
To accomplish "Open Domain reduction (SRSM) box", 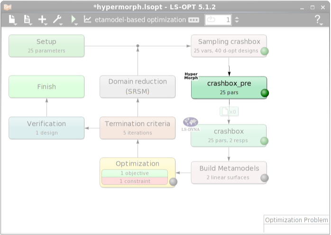I will point(138,87).
